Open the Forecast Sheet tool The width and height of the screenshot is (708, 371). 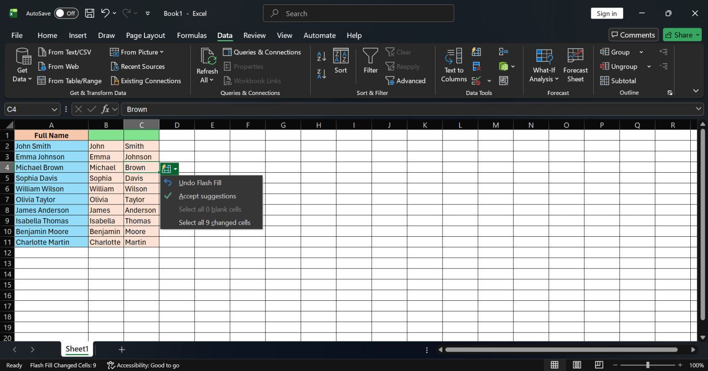point(575,65)
